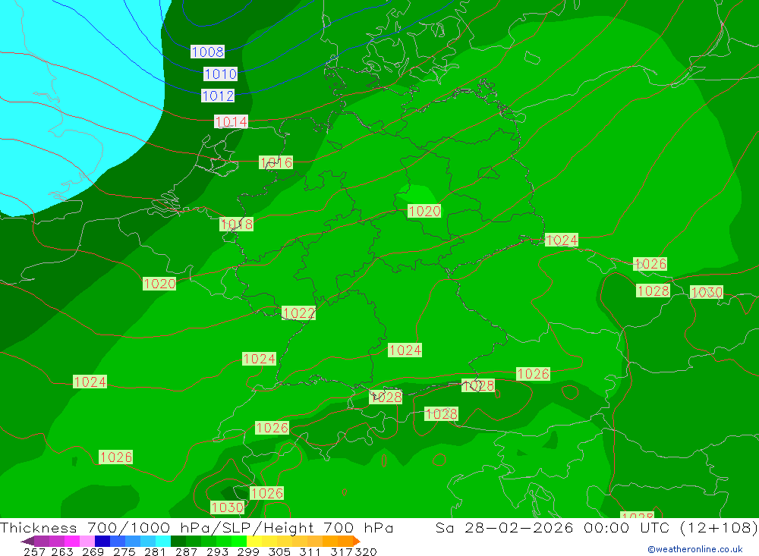Click the 1016 isobar label
Viewport: 759px width, 556px height.
coord(276,162)
